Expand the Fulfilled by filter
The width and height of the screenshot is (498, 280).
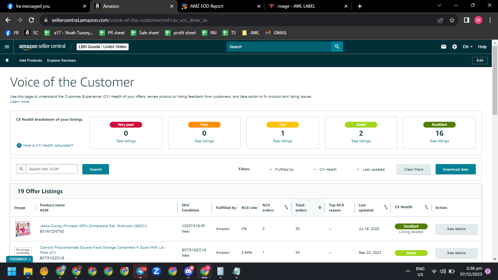(x=282, y=170)
